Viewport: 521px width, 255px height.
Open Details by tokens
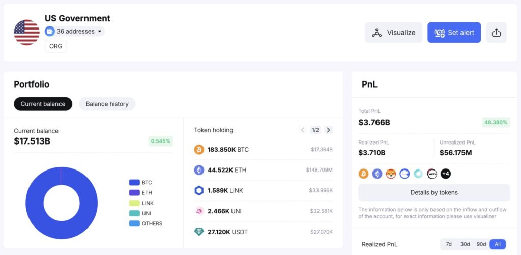pos(434,192)
